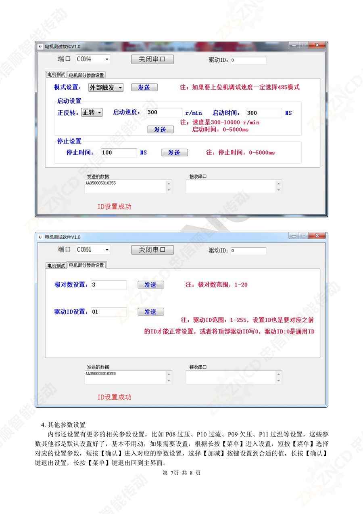Open the 端口 COM4 dropdown in the 极对数设置 window
This screenshot has height=514, width=363.
click(107, 250)
